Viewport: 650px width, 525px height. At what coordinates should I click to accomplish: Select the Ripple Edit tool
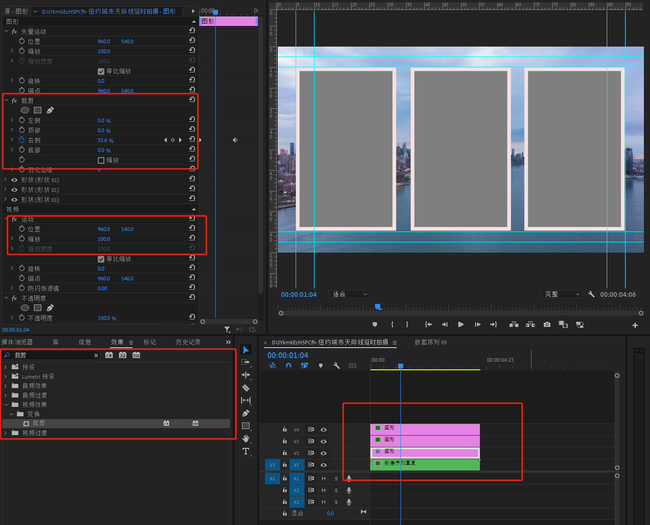tap(246, 375)
